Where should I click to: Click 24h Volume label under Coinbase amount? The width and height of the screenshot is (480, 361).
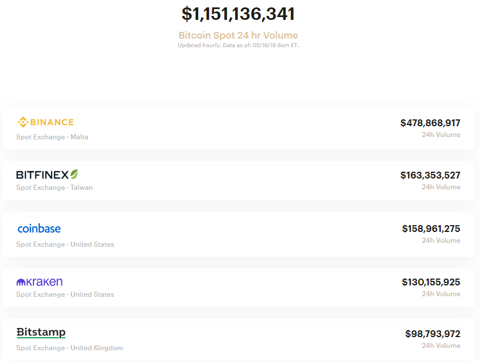pos(441,240)
